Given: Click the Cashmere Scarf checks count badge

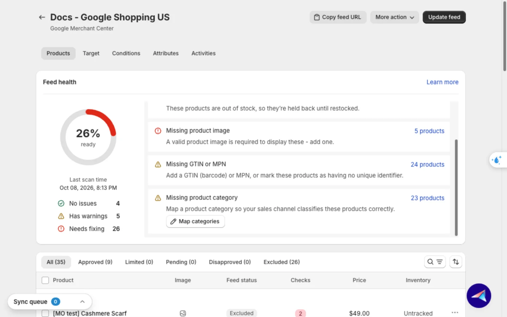Looking at the screenshot, I should tap(300, 313).
